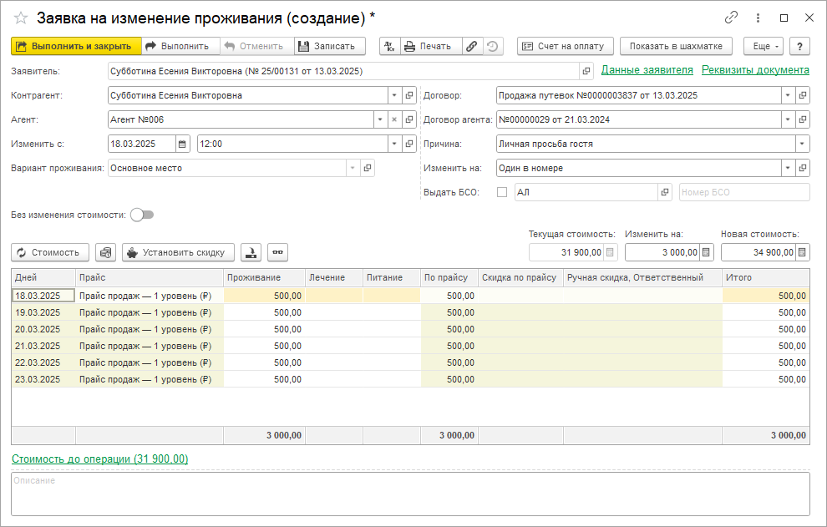Copy link using chain icon in title bar
827x527 pixels.
point(731,18)
